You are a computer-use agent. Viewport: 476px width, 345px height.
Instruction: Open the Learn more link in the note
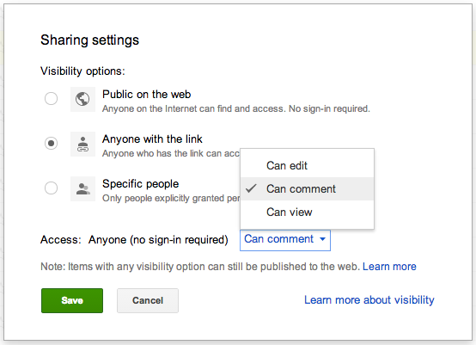tap(389, 266)
